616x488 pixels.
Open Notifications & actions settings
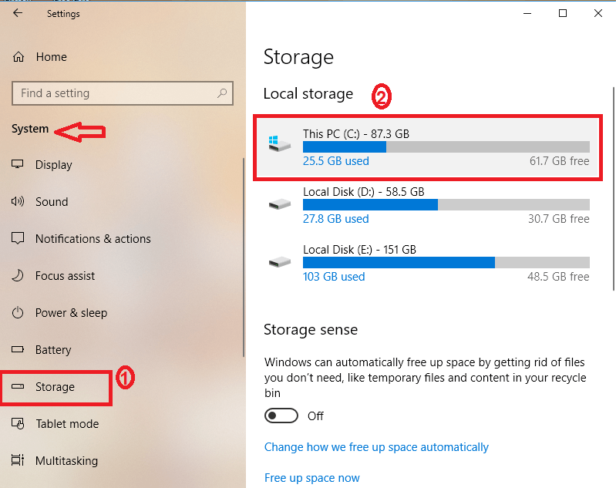[93, 238]
